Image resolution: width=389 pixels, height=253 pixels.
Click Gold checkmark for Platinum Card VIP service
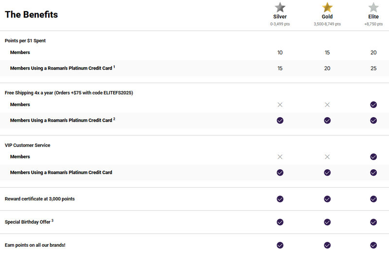point(327,172)
